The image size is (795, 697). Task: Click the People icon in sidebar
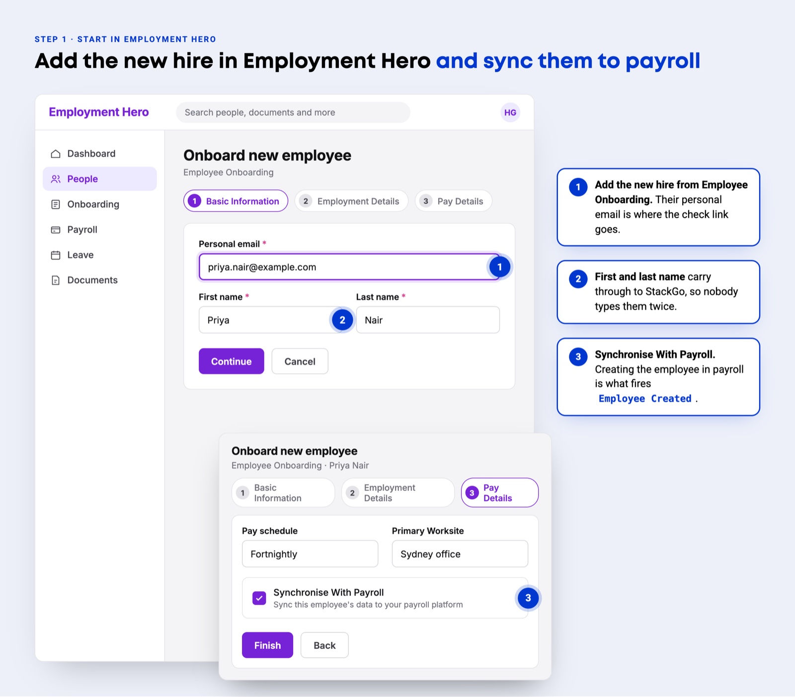coord(56,179)
